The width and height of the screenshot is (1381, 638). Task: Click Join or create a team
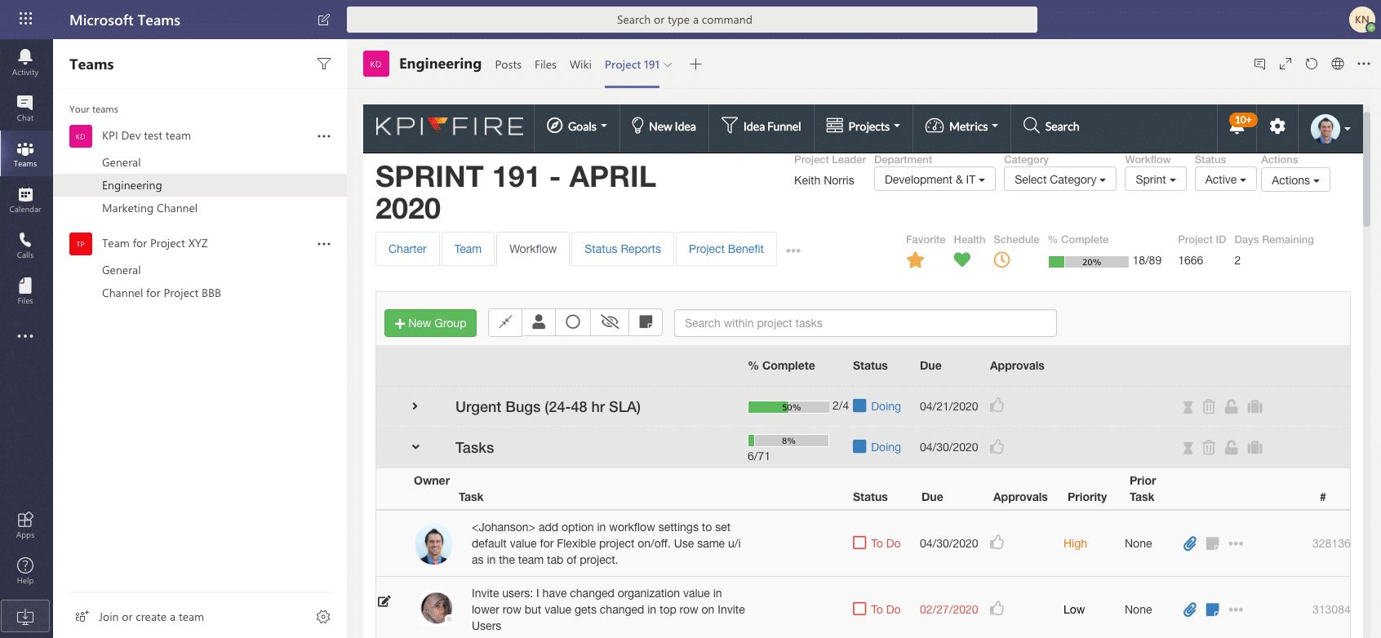click(x=151, y=617)
